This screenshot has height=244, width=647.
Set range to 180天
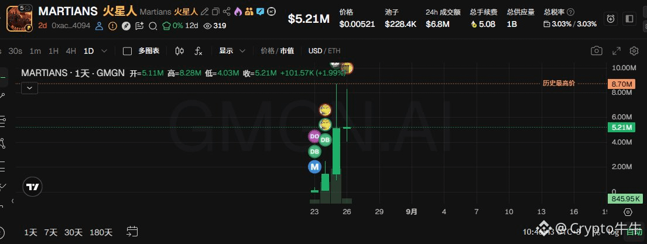coord(101,232)
